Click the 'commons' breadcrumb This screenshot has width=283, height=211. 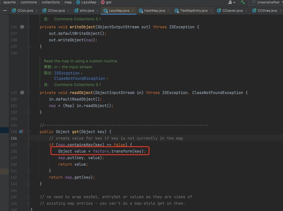(x=29, y=2)
